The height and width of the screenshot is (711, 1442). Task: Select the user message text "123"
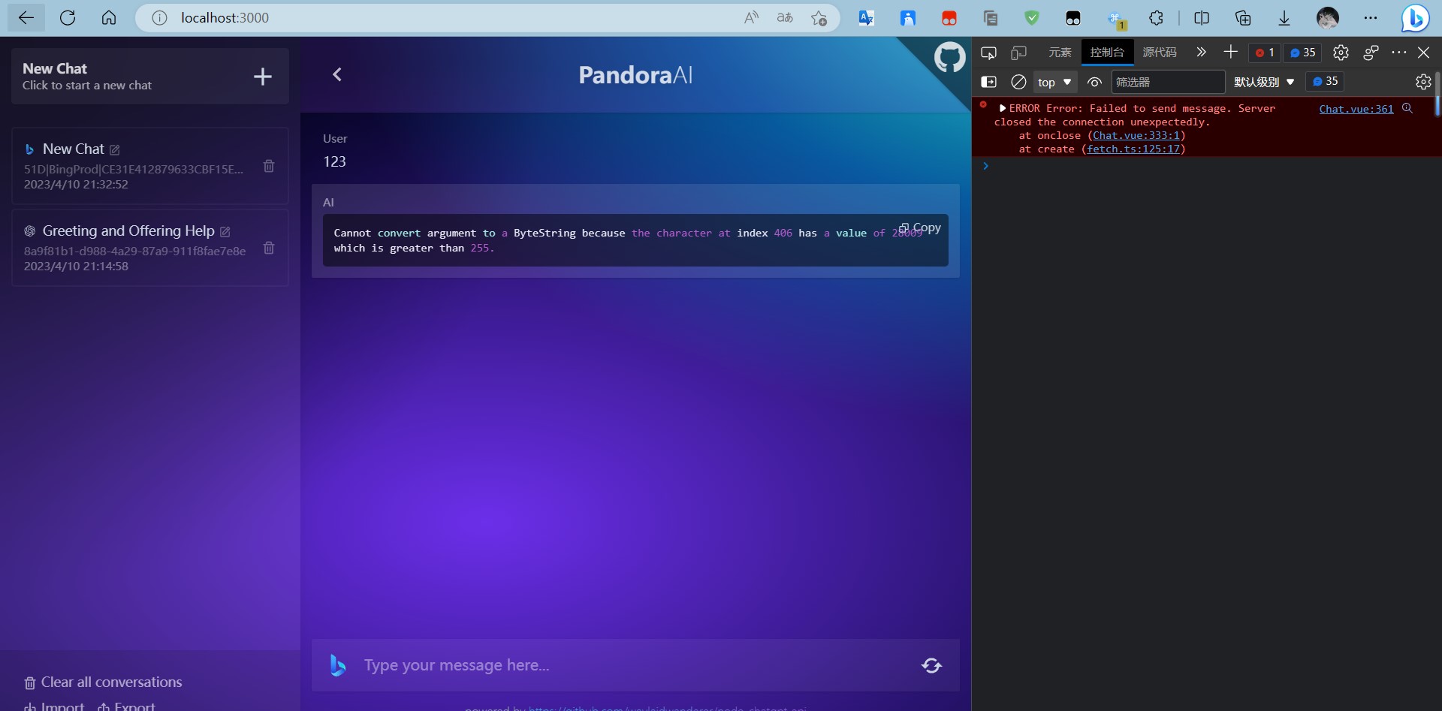(x=334, y=161)
